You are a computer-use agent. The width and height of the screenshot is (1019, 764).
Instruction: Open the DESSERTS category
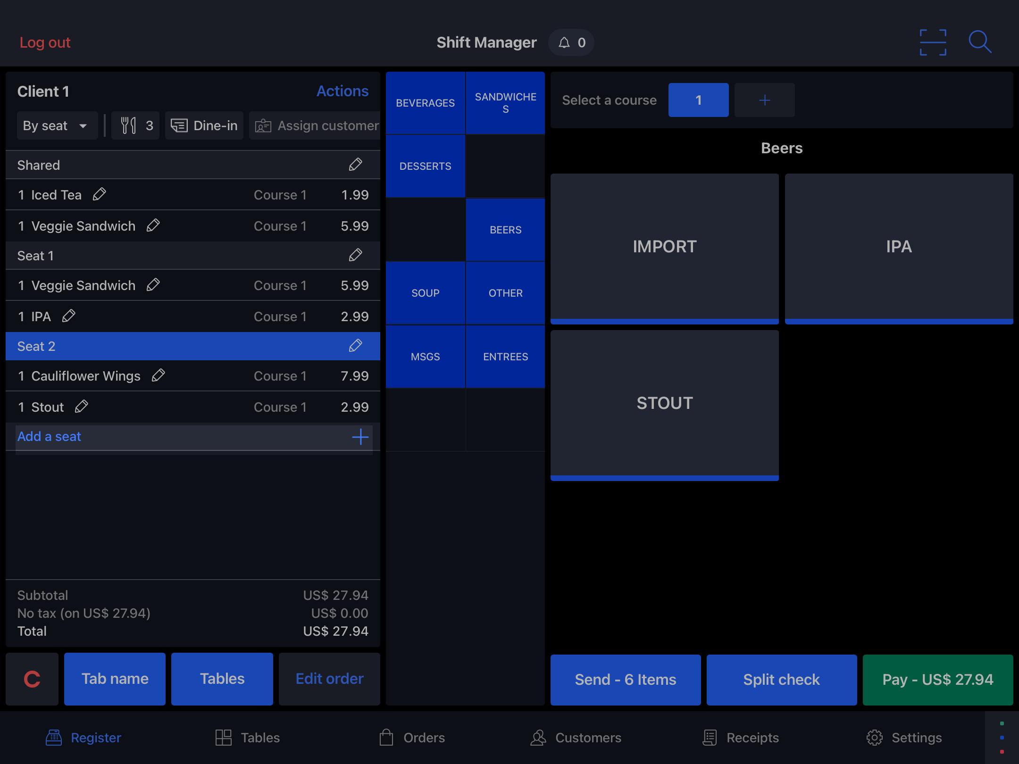425,166
